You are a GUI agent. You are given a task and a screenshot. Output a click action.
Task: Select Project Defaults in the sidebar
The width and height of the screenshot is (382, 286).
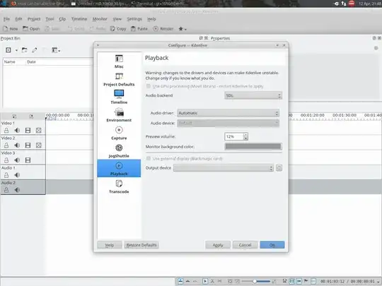coord(119,79)
